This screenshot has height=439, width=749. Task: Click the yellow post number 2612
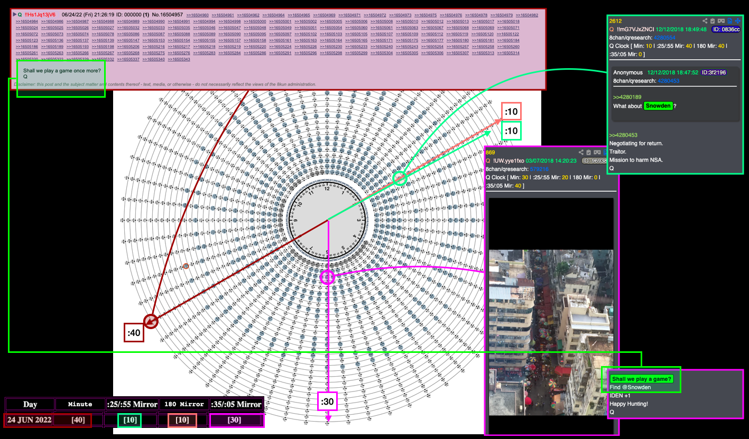click(615, 21)
